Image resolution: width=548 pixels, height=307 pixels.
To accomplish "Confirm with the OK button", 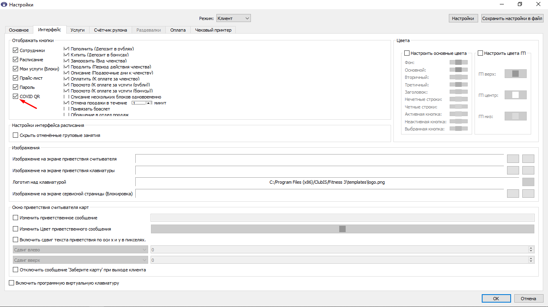I will pyautogui.click(x=496, y=299).
